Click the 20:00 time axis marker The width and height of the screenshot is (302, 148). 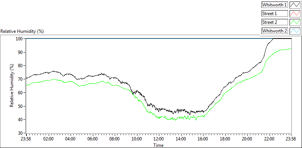click(x=247, y=139)
